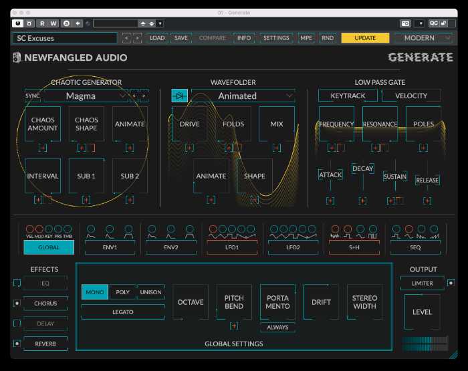Select POLY voice mode

tap(122, 292)
